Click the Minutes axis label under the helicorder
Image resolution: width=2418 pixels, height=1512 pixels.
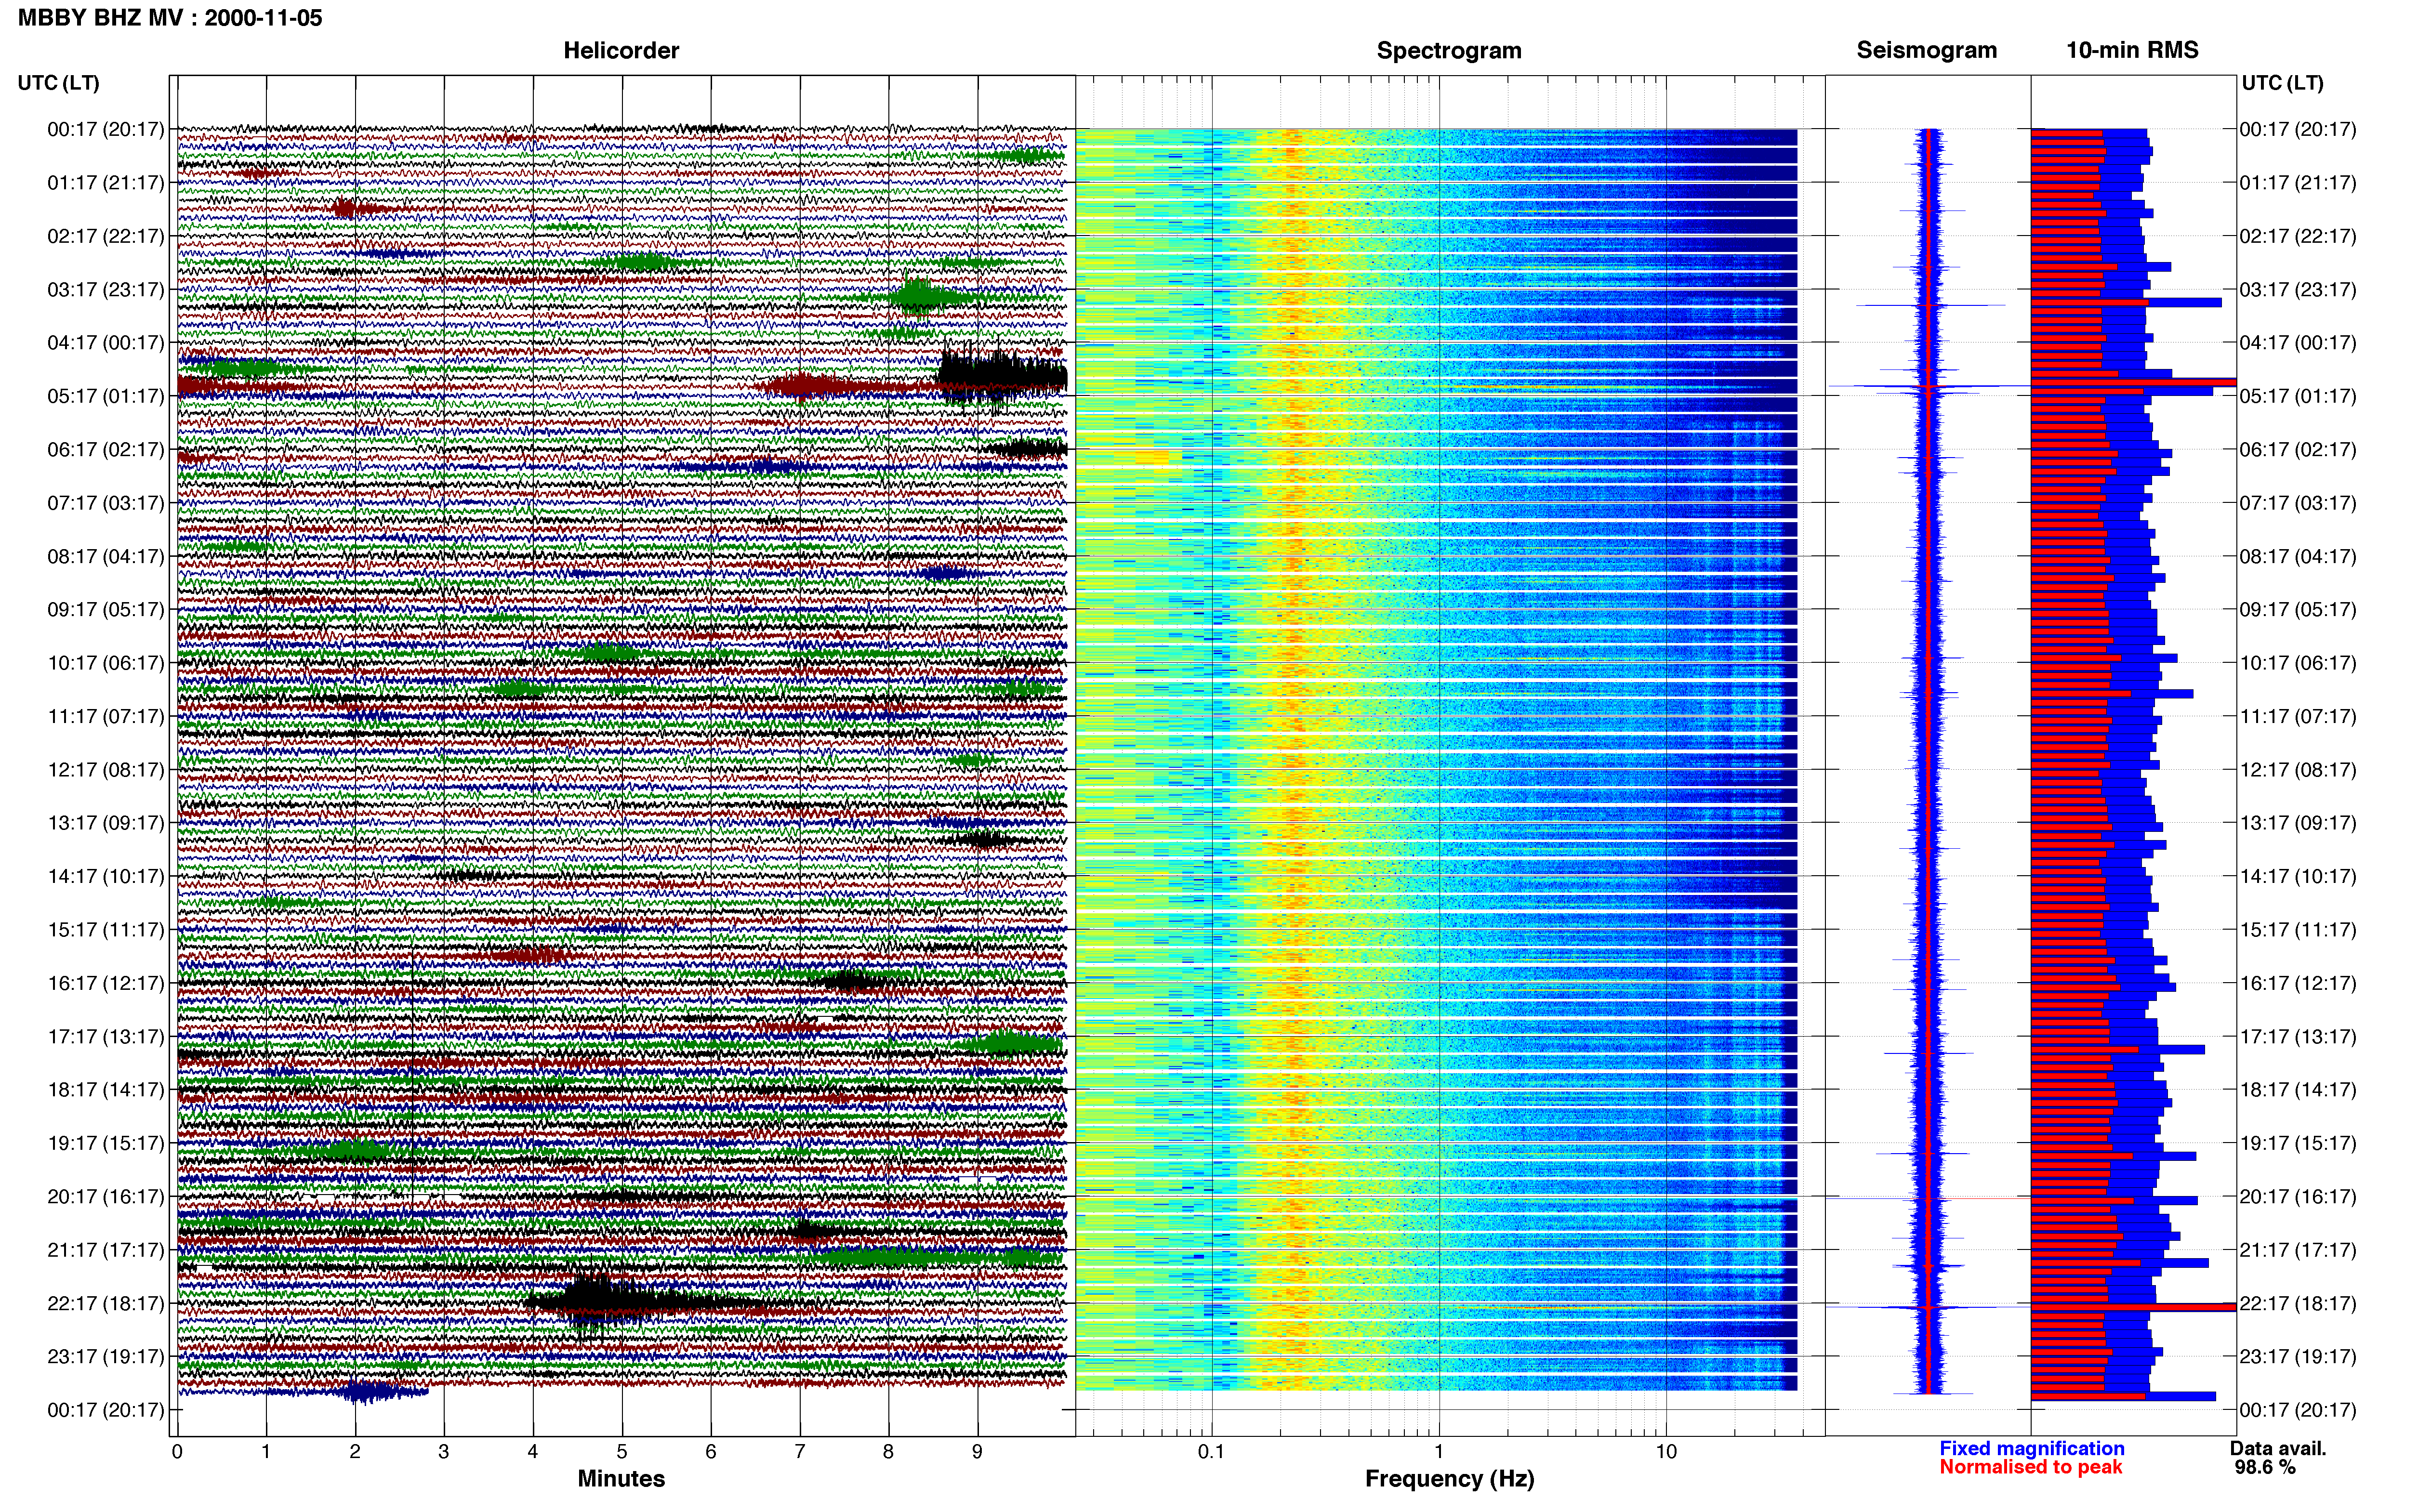621,1478
